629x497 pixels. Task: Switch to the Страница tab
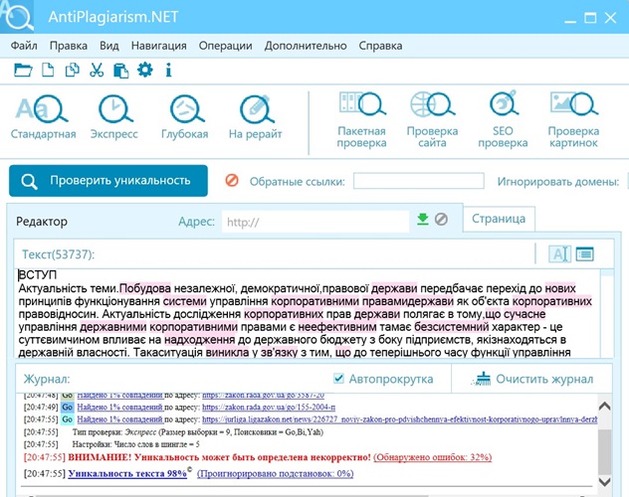500,219
